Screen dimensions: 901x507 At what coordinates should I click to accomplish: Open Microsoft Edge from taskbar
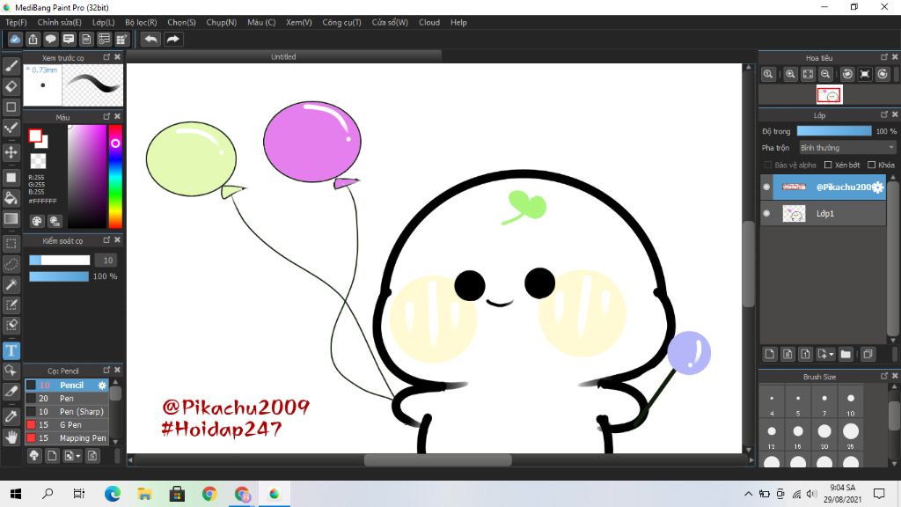pos(113,494)
